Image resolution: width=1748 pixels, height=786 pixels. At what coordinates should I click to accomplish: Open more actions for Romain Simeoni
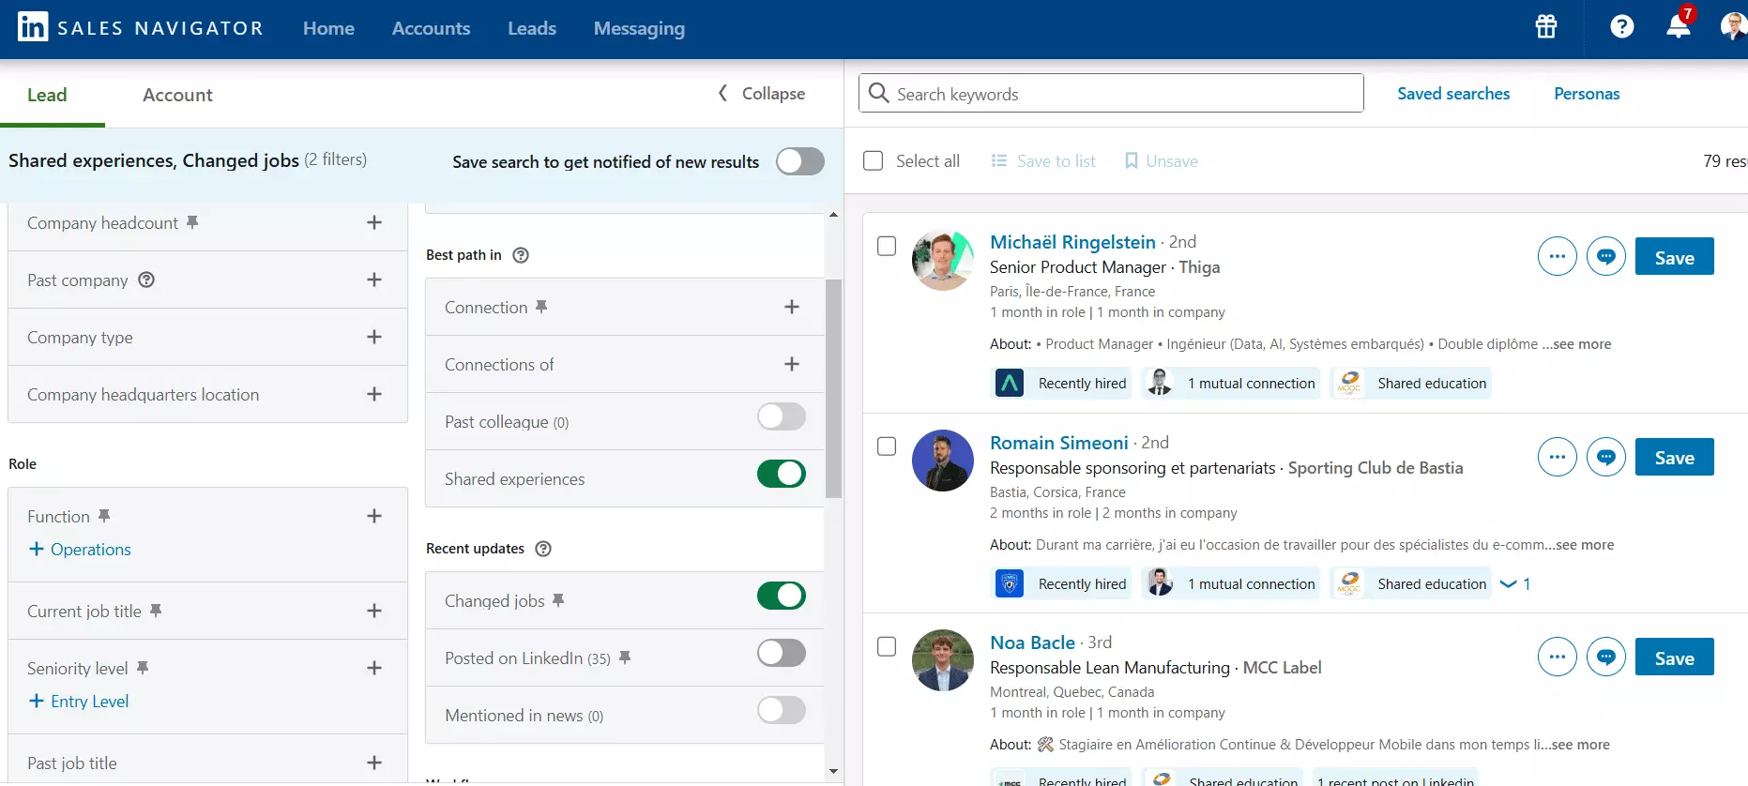pos(1558,457)
